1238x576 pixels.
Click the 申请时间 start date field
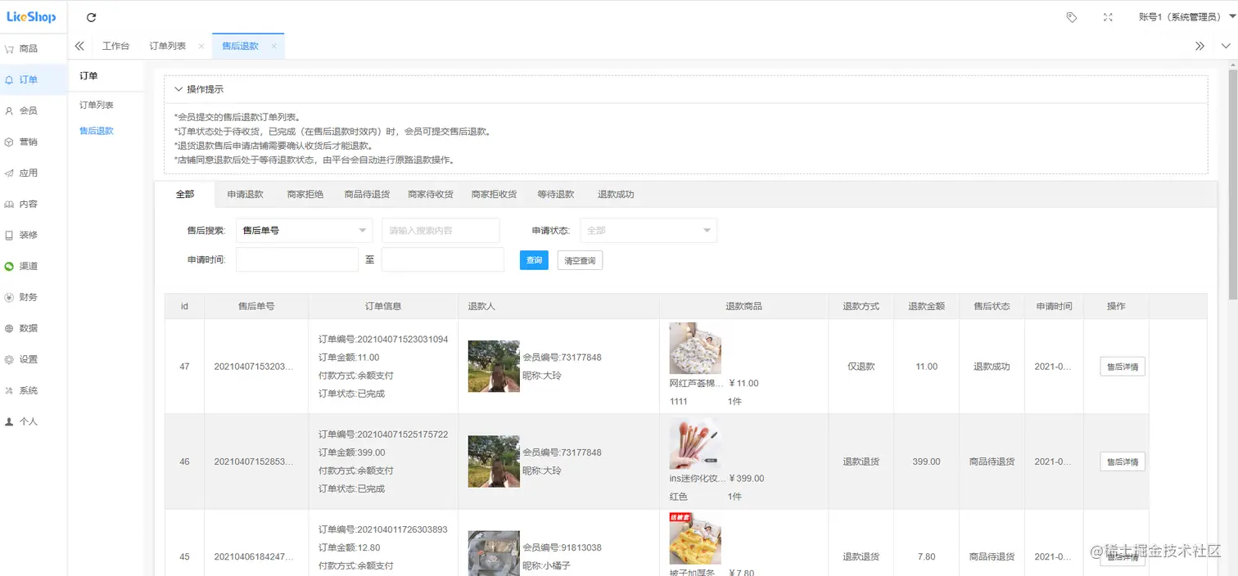(297, 259)
